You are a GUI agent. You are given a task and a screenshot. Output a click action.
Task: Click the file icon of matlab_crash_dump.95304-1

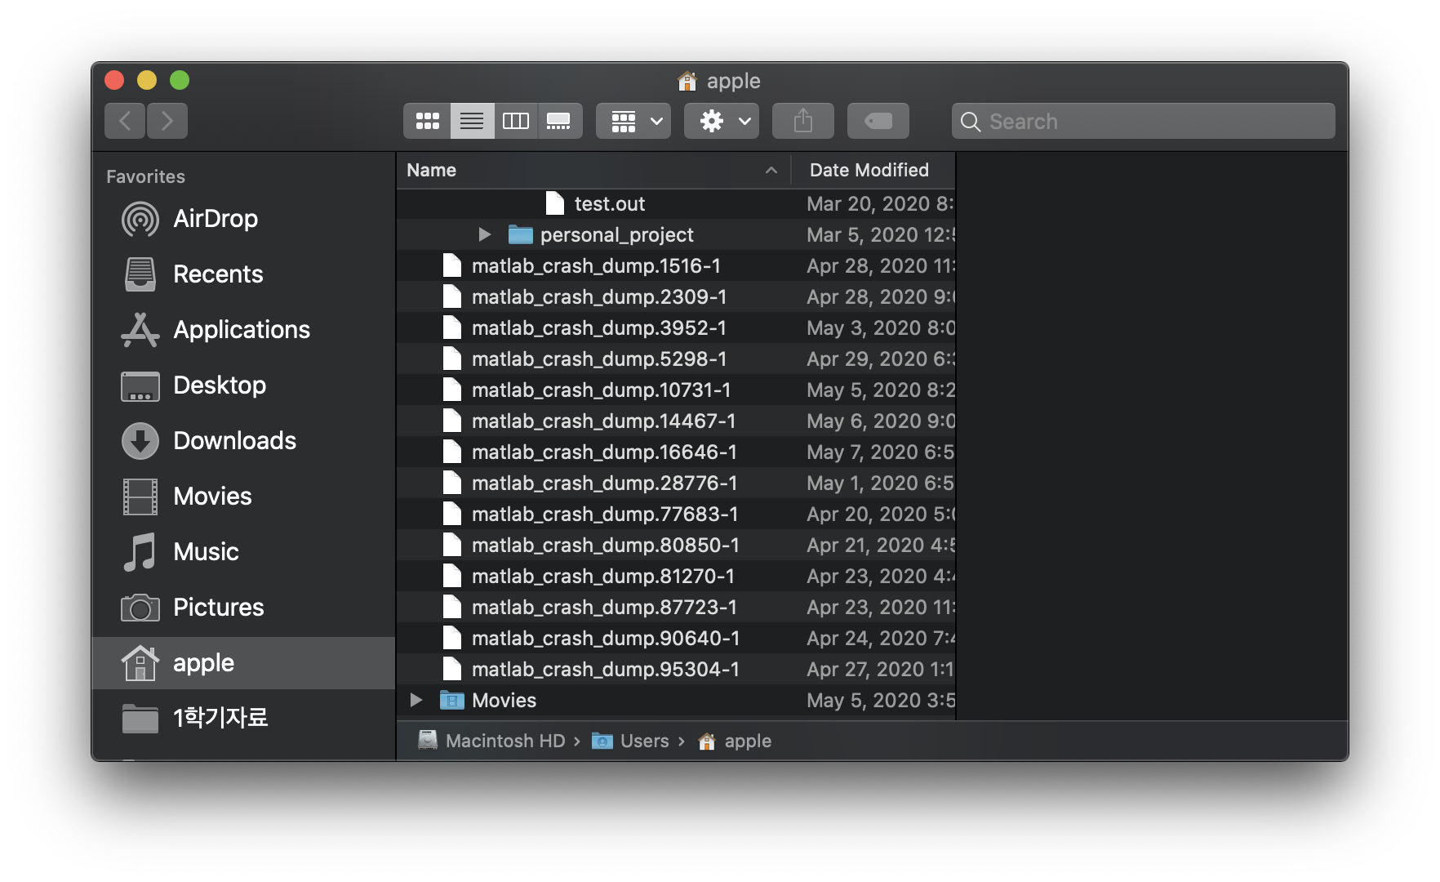click(x=452, y=670)
